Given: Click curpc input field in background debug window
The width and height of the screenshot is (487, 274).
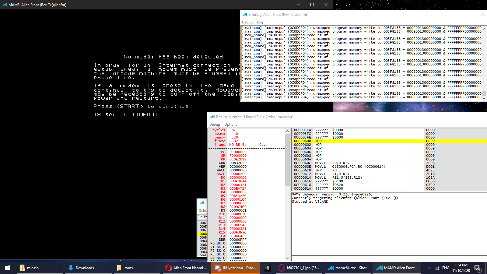Looking at the screenshot, I should pos(202,216).
